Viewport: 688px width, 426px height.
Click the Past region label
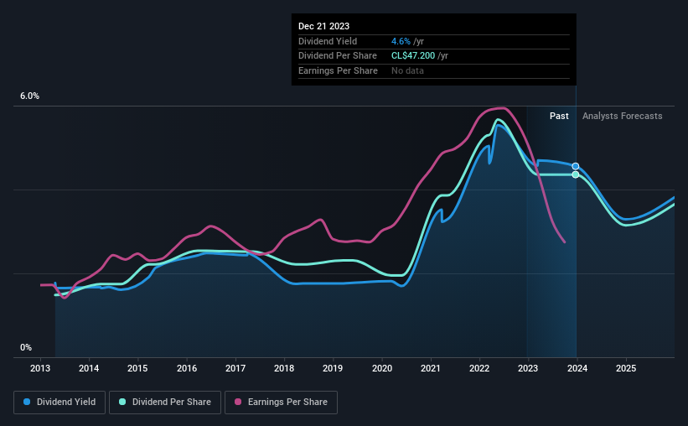[559, 116]
